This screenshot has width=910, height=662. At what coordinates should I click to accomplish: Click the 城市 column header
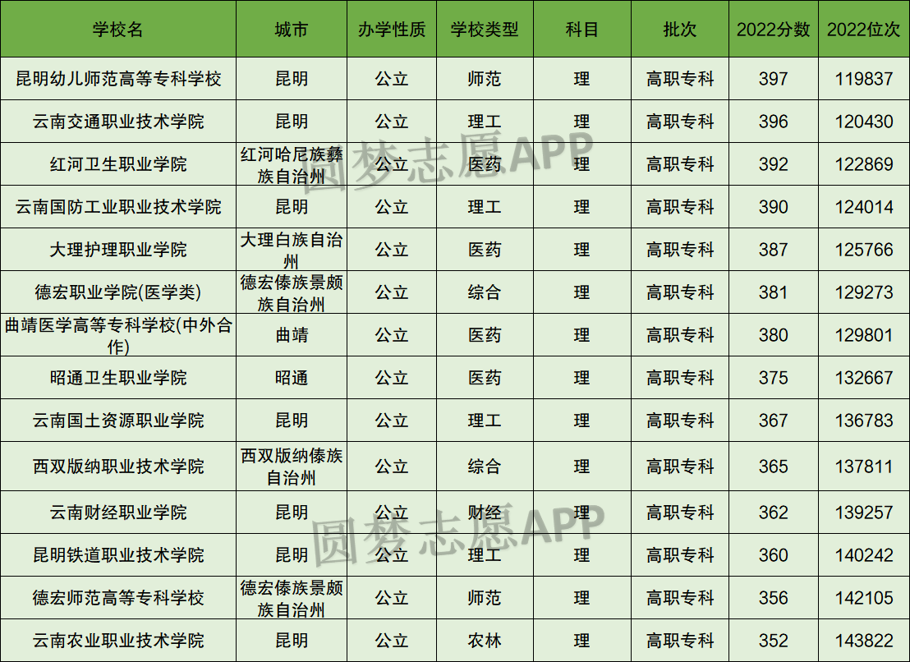tap(292, 30)
